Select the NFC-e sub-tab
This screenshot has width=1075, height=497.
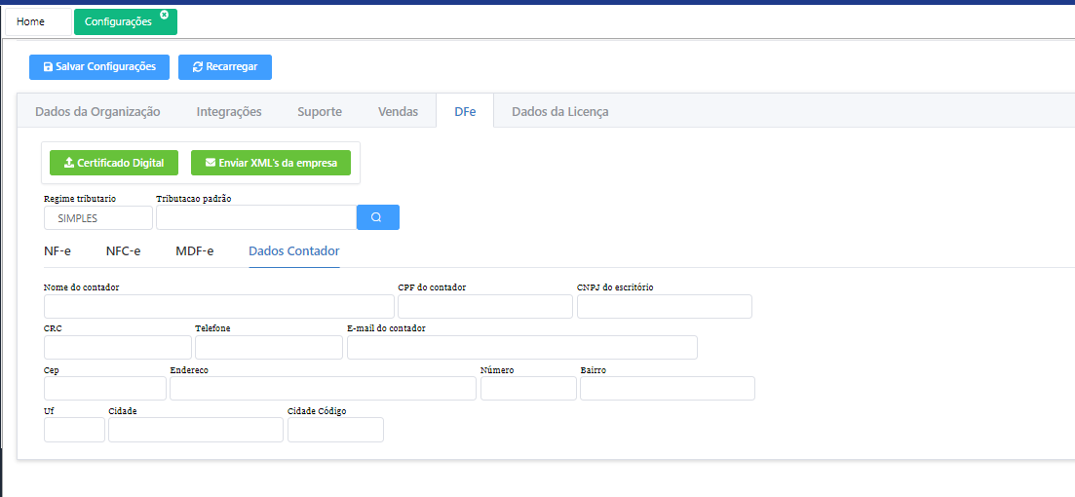[123, 250]
